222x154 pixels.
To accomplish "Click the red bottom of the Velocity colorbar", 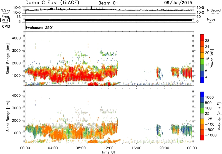I will 202,138.
